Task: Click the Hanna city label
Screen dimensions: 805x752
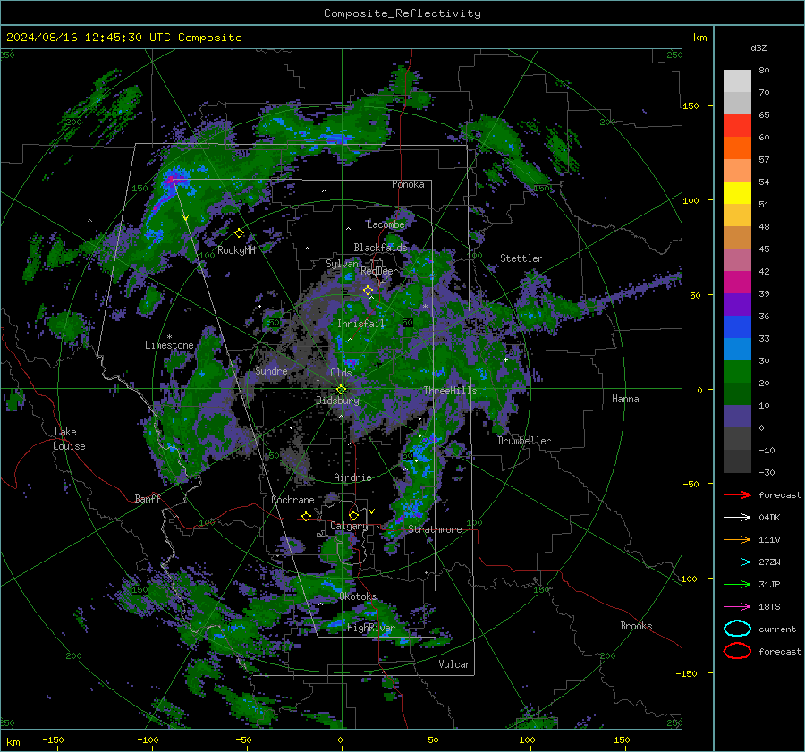Action: [x=625, y=399]
